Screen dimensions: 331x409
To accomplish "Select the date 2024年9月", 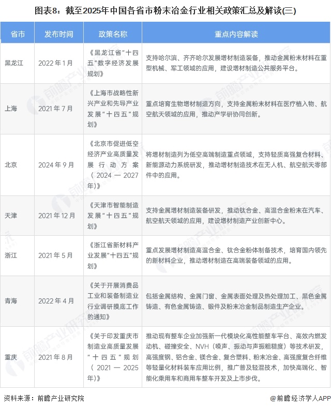I will [56, 165].
